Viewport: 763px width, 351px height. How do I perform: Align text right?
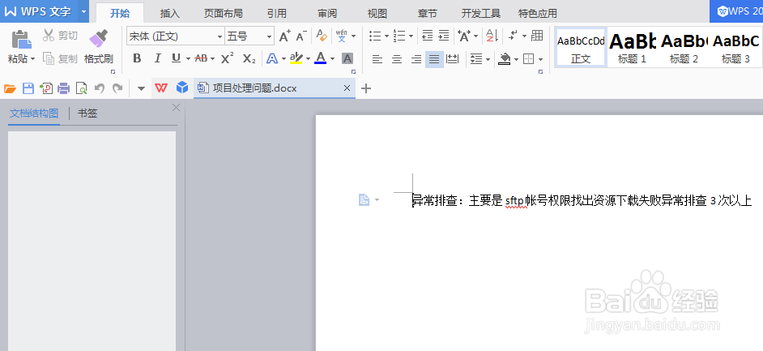[416, 59]
